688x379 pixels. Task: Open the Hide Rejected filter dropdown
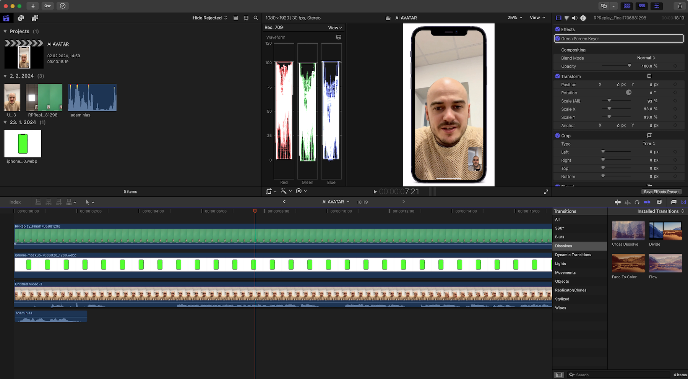click(x=210, y=18)
